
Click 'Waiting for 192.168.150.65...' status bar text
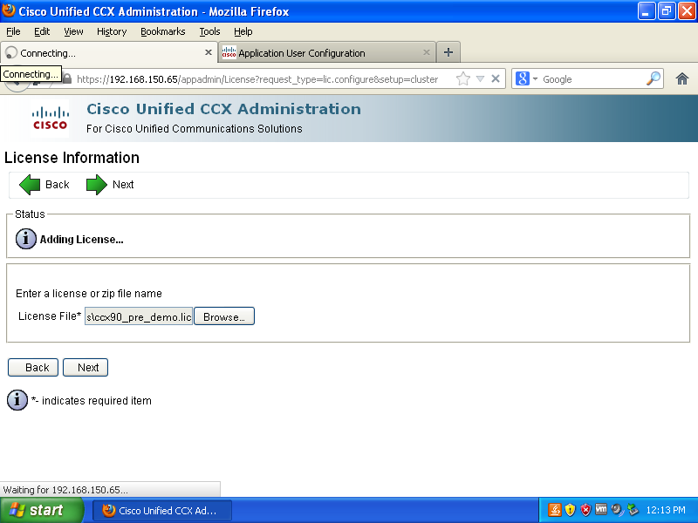pos(65,490)
